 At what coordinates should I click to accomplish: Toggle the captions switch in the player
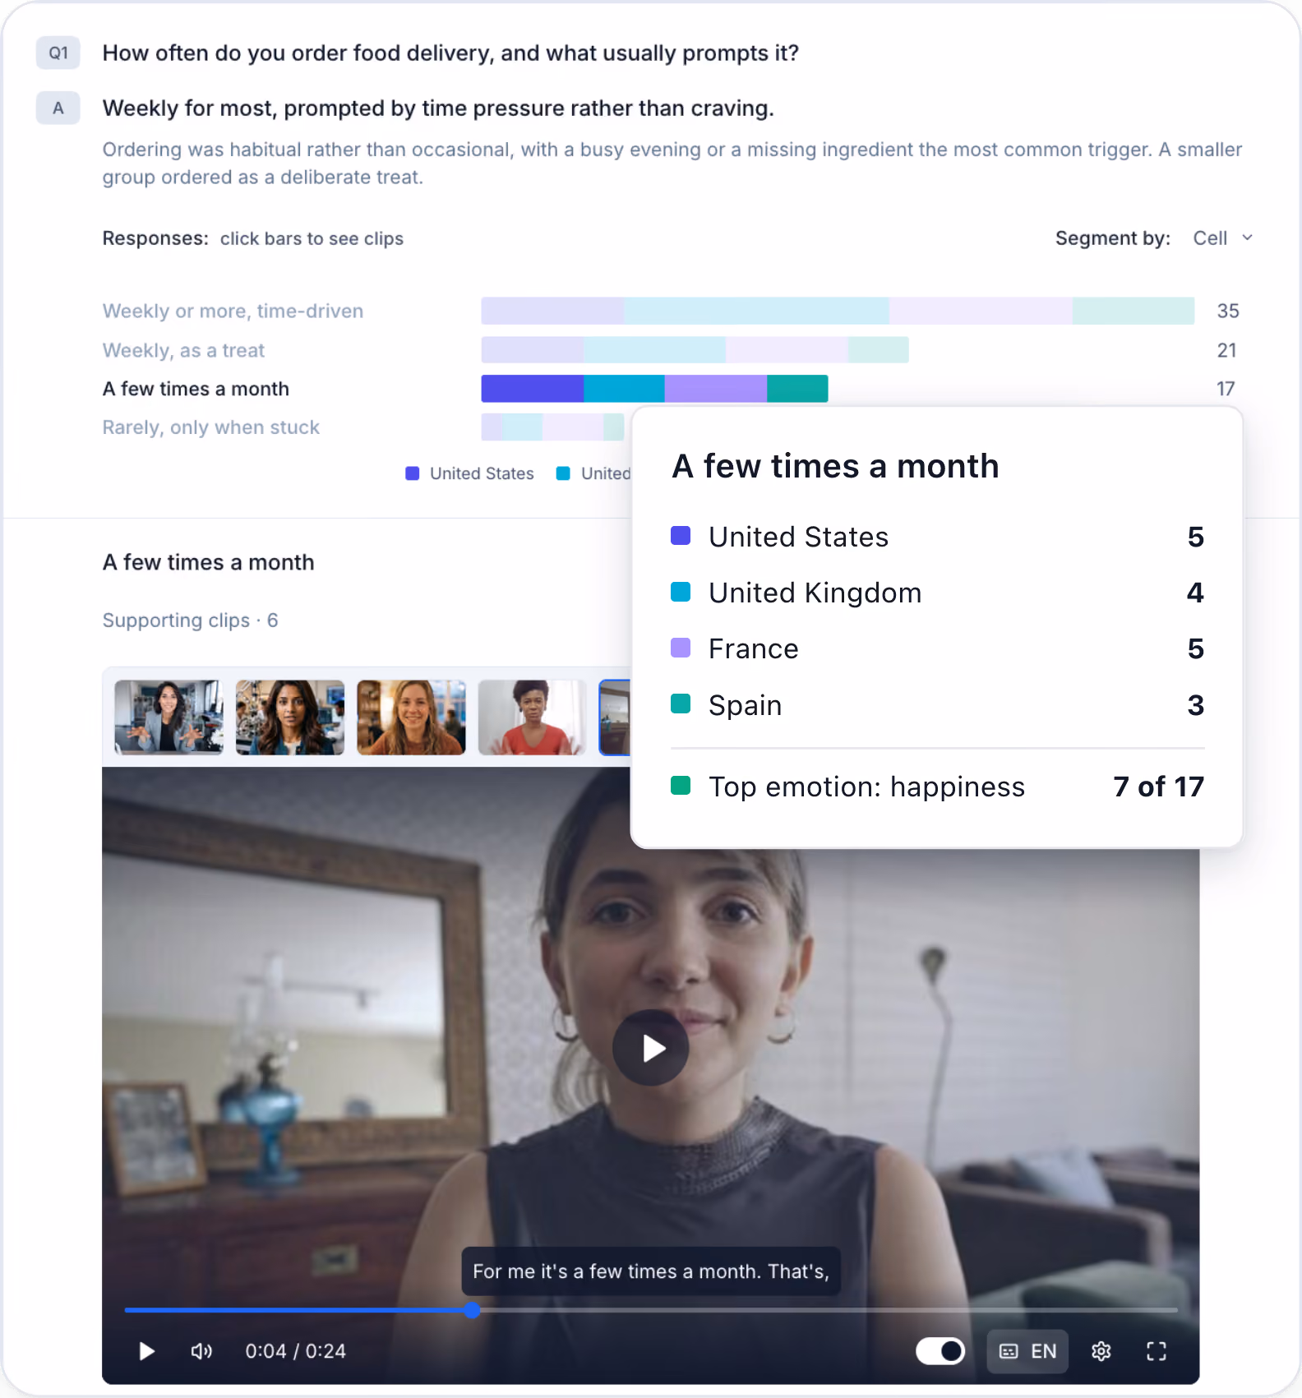pyautogui.click(x=940, y=1350)
